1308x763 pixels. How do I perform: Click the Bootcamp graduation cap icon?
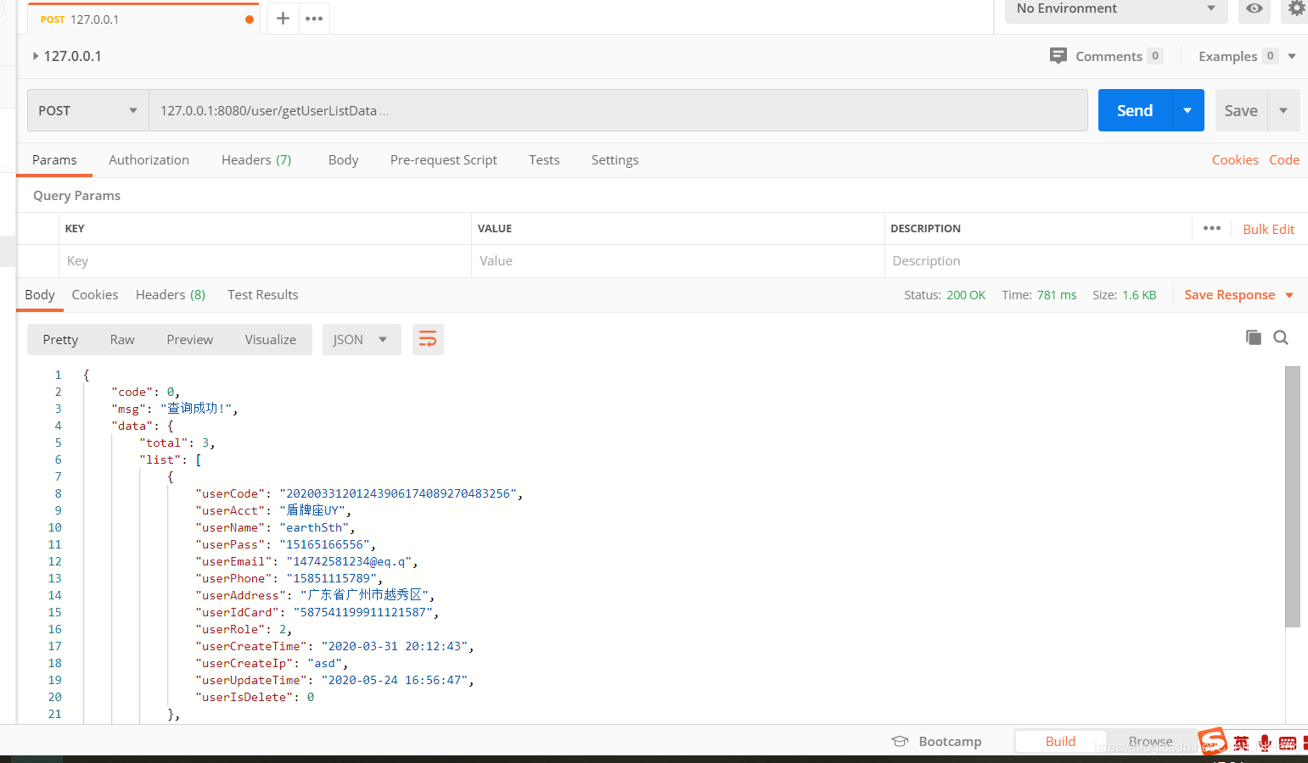click(900, 741)
